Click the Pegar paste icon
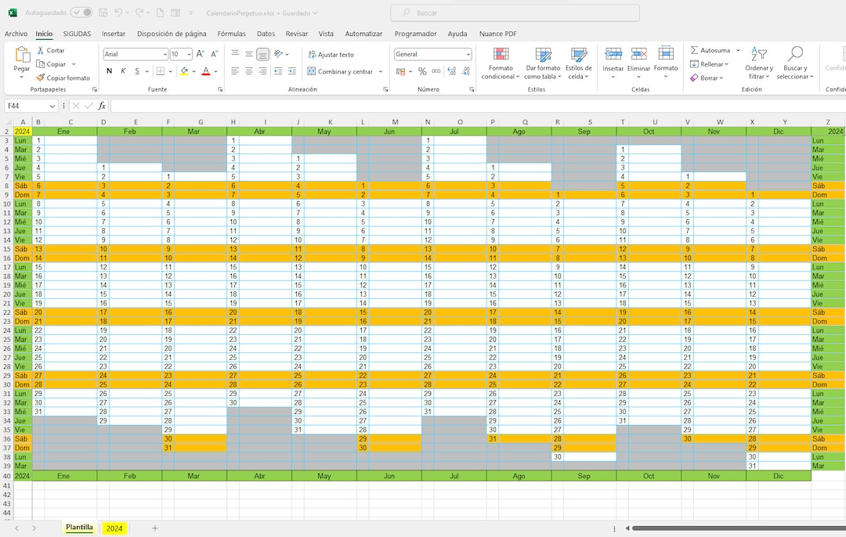The height and width of the screenshot is (537, 846). [x=22, y=55]
